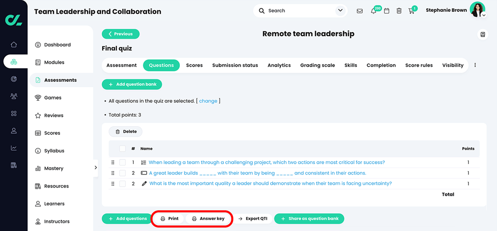Viewport: 497px width, 231px height.
Task: Open Resources in course sidebar
Action: (x=57, y=186)
